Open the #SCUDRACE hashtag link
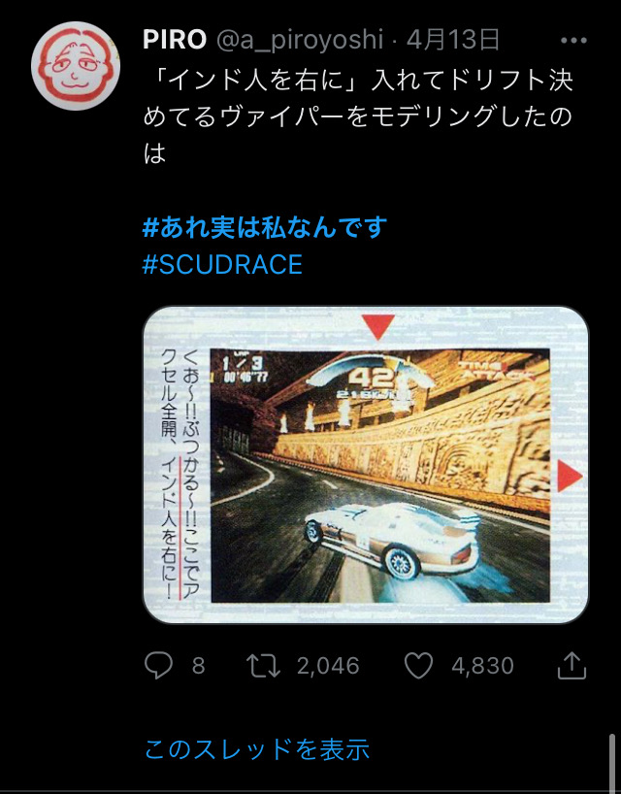Image resolution: width=621 pixels, height=794 pixels. [x=223, y=264]
